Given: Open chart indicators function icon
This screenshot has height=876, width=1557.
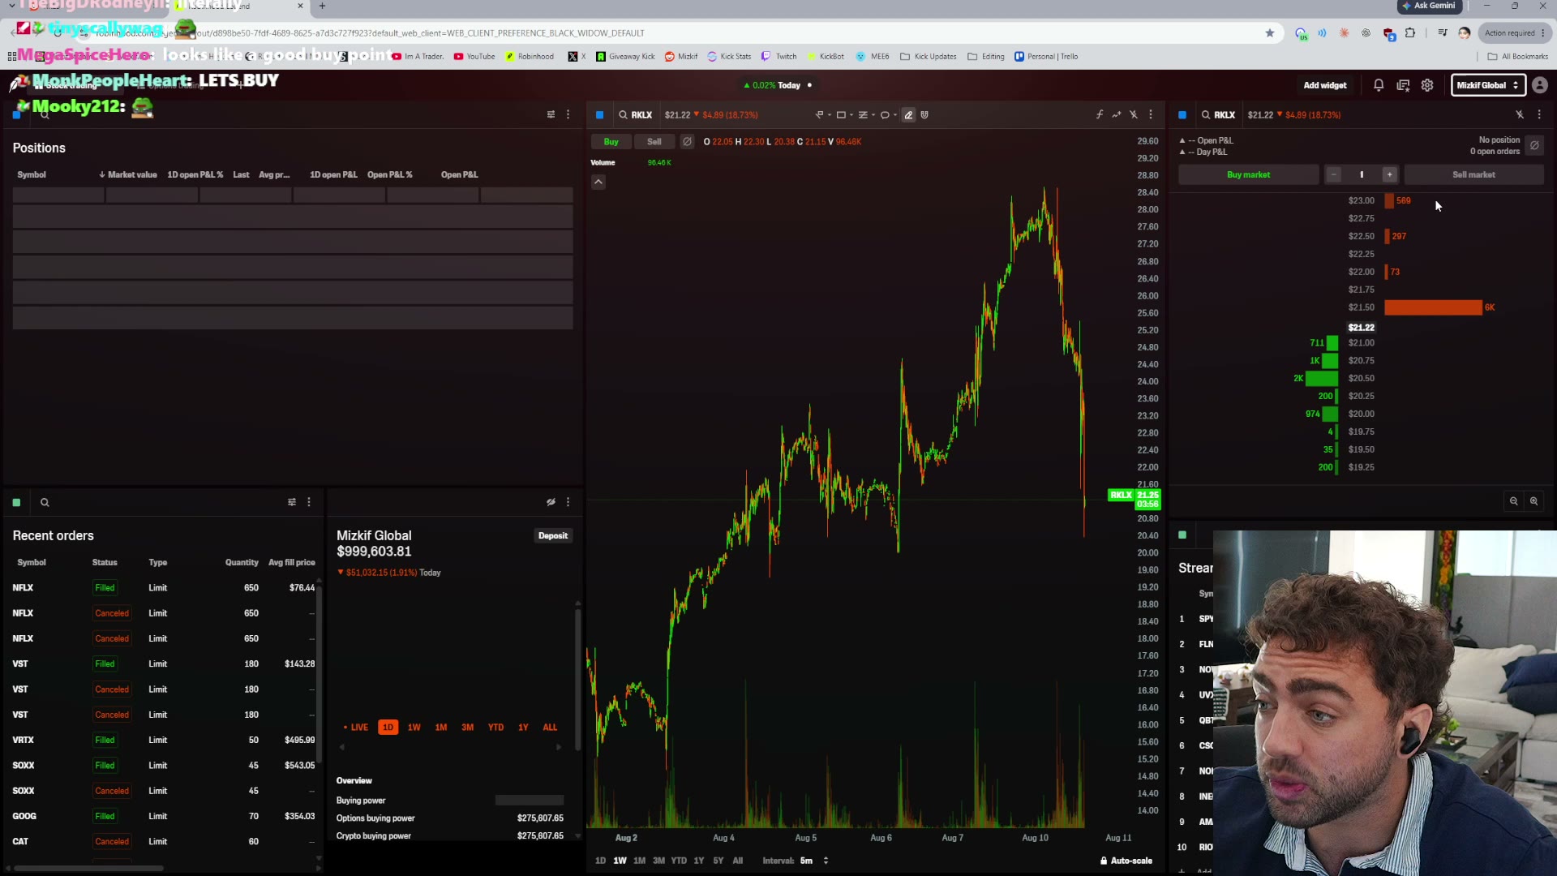Looking at the screenshot, I should click(x=1100, y=115).
